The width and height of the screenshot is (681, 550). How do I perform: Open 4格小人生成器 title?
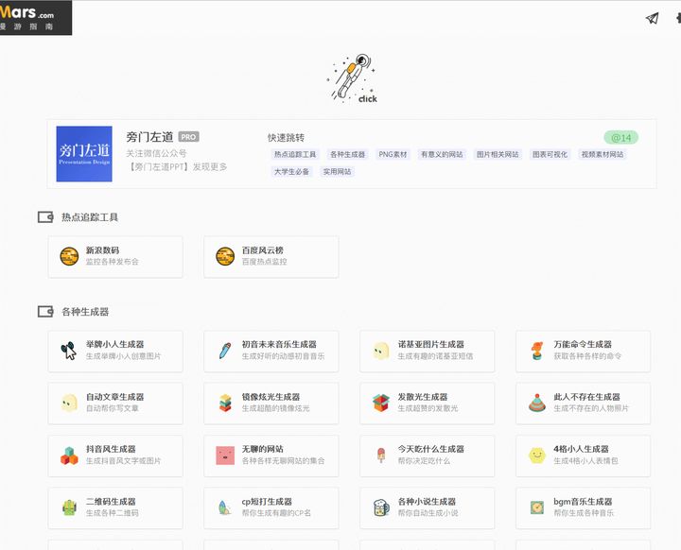point(581,449)
